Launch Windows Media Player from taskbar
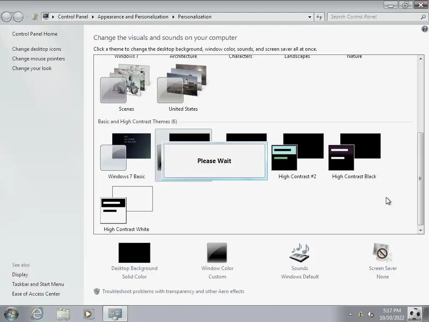The image size is (429, 322). [x=88, y=314]
